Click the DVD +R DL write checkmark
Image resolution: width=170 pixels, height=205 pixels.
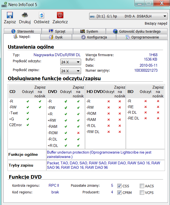[78, 146]
